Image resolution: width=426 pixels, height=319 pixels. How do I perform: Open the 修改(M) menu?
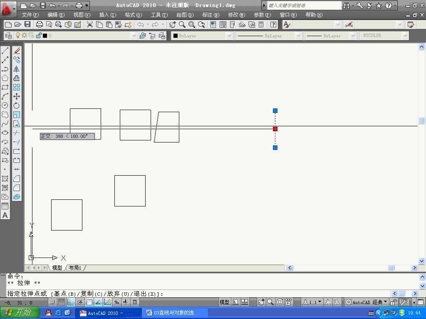pos(236,15)
